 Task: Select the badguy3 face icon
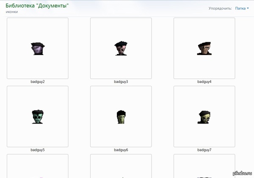pyautogui.click(x=121, y=49)
